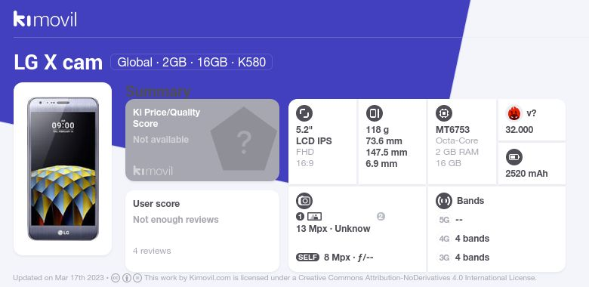Select rear camera number 2 marker
Screen dimensions: 589x287
[x=381, y=216]
